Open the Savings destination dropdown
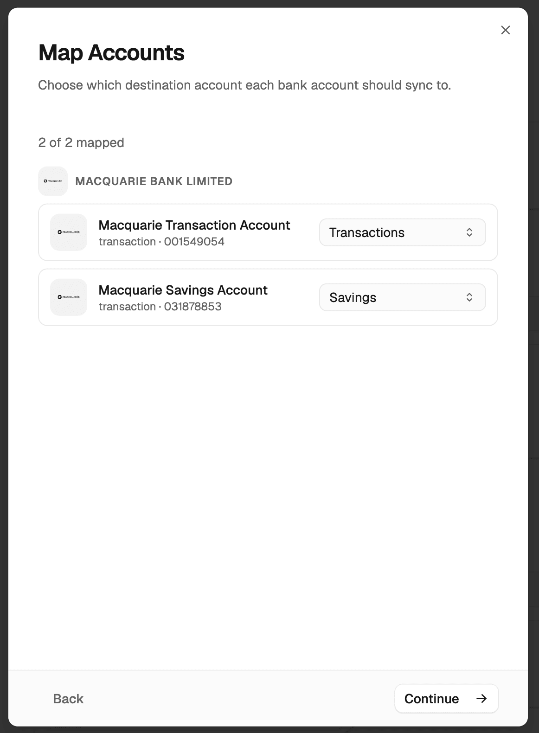 tap(402, 297)
